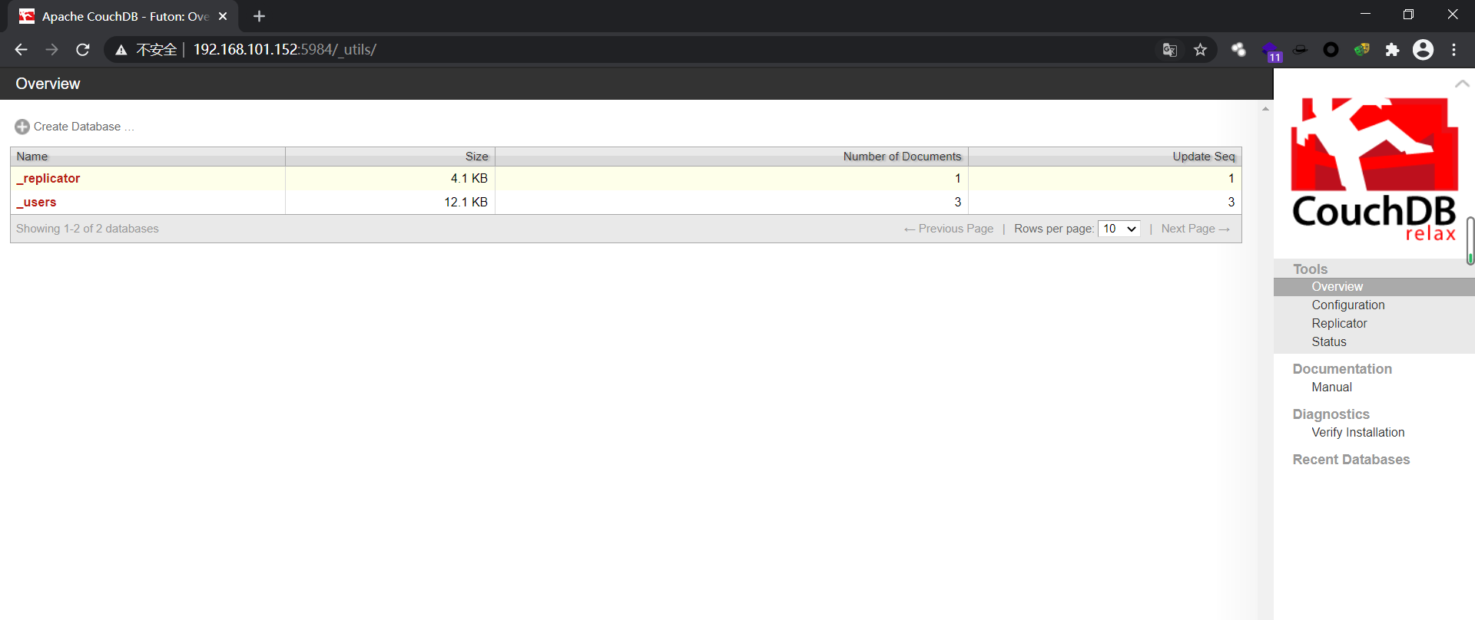
Task: Click the dark hat extension icon
Action: tap(1300, 50)
